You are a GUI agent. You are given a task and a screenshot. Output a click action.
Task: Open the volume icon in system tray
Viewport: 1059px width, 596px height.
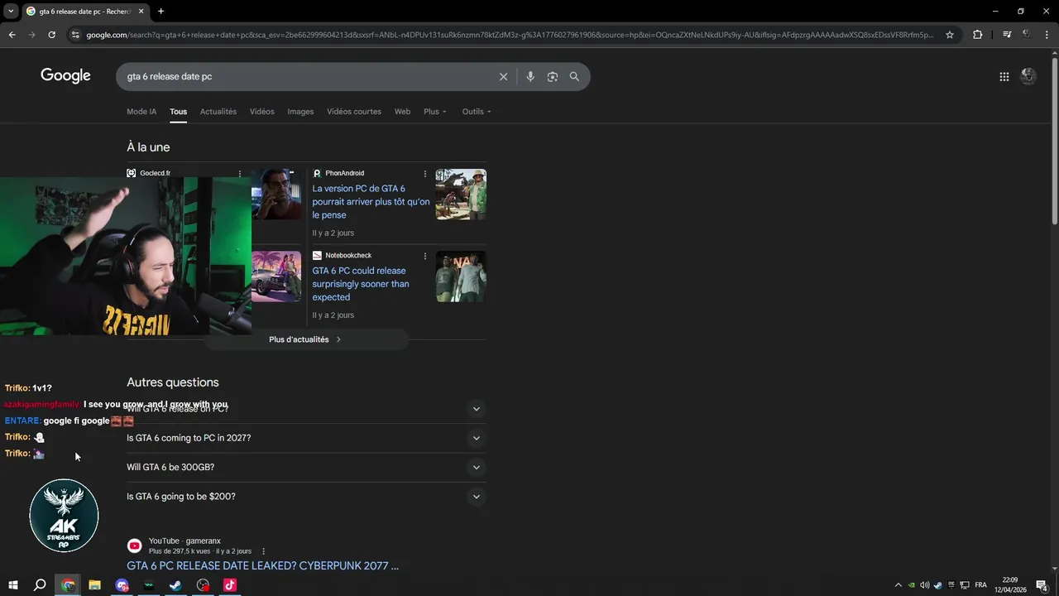point(924,585)
